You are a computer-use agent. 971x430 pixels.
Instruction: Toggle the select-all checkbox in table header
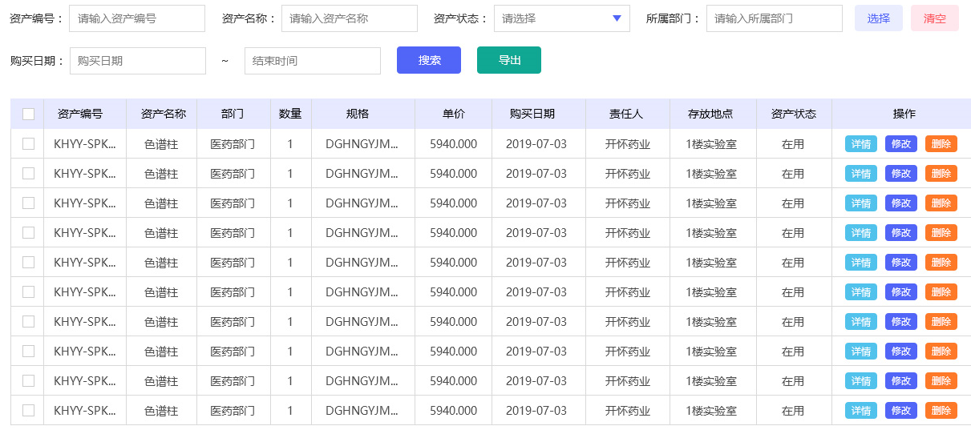[28, 114]
